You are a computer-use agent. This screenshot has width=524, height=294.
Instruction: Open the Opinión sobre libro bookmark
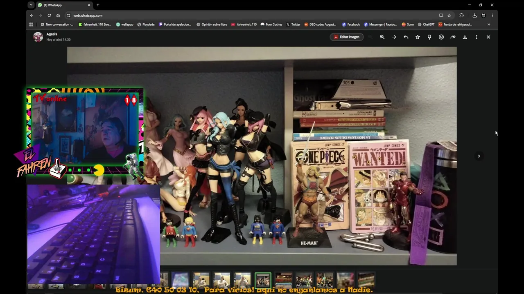[x=212, y=24]
